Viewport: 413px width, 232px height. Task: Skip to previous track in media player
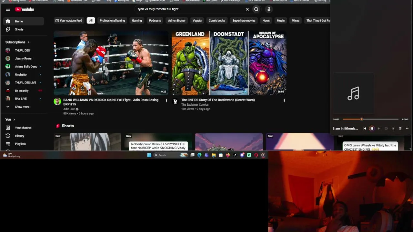click(365, 129)
